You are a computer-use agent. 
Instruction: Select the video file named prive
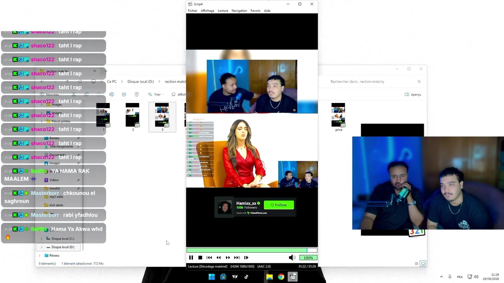339,117
